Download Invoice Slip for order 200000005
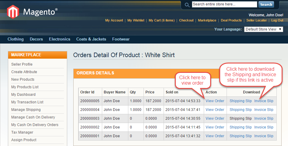The image size is (288, 146). click(x=264, y=101)
